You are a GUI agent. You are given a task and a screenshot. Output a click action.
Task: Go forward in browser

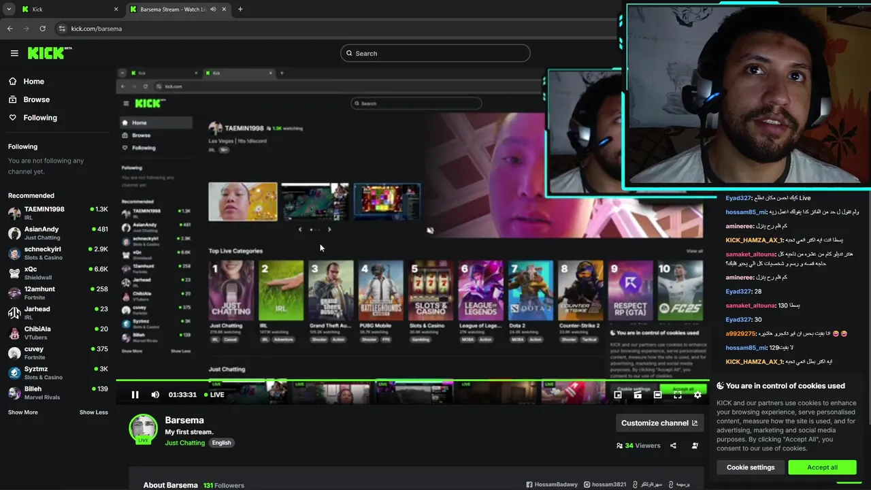pos(26,29)
